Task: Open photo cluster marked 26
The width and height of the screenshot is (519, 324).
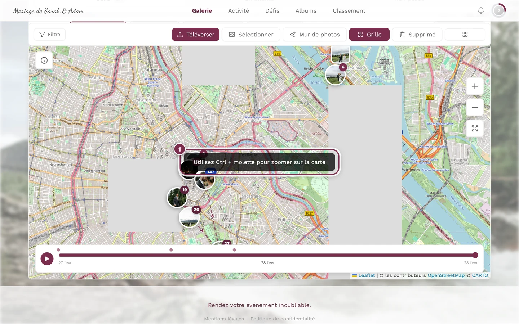Action: pyautogui.click(x=190, y=217)
